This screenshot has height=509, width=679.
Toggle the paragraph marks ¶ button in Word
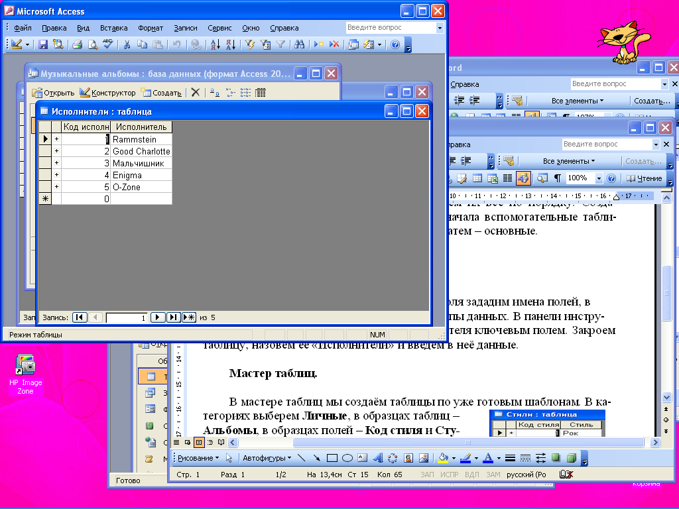pyautogui.click(x=558, y=178)
